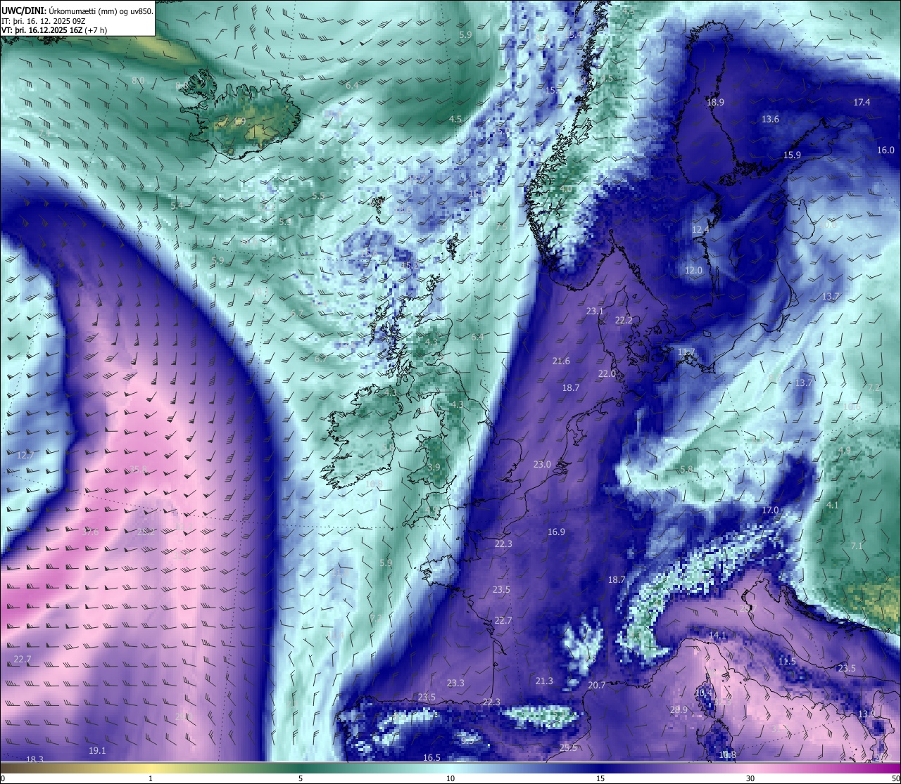Click the 4.0 value over Norway
The height and width of the screenshot is (784, 901).
pos(566,189)
